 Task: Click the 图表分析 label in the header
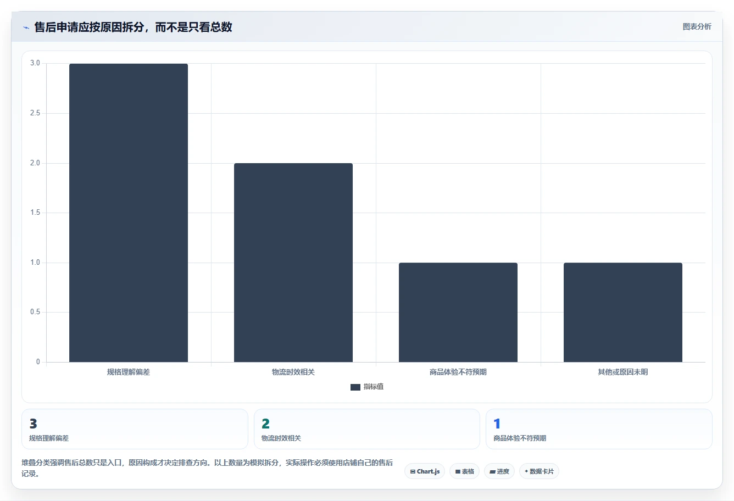point(697,26)
